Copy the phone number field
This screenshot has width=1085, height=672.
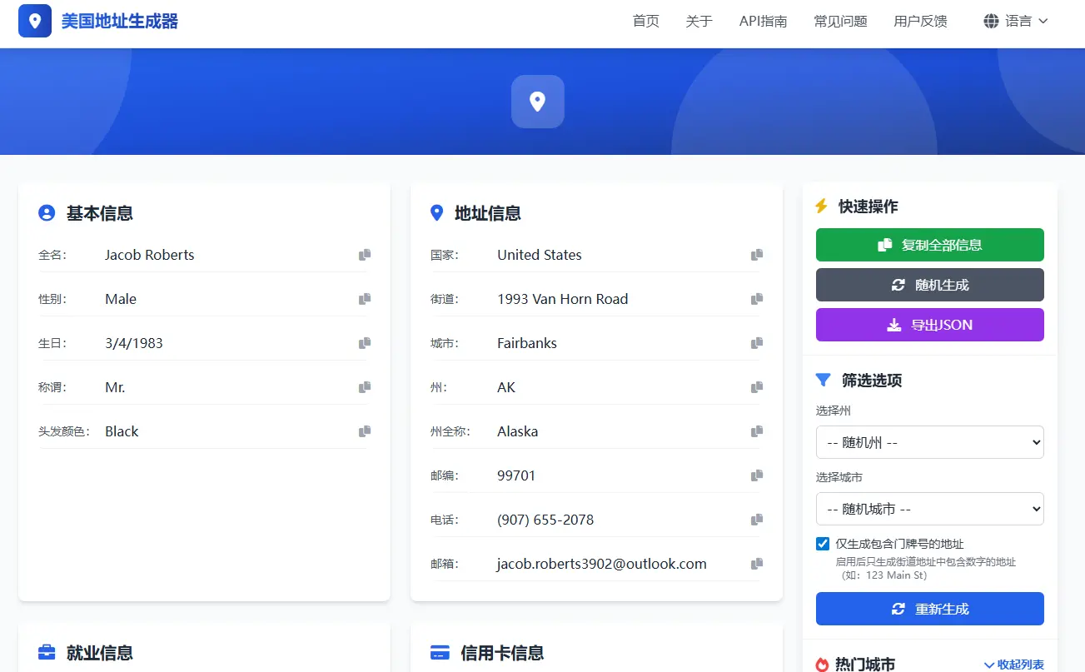[x=757, y=520]
